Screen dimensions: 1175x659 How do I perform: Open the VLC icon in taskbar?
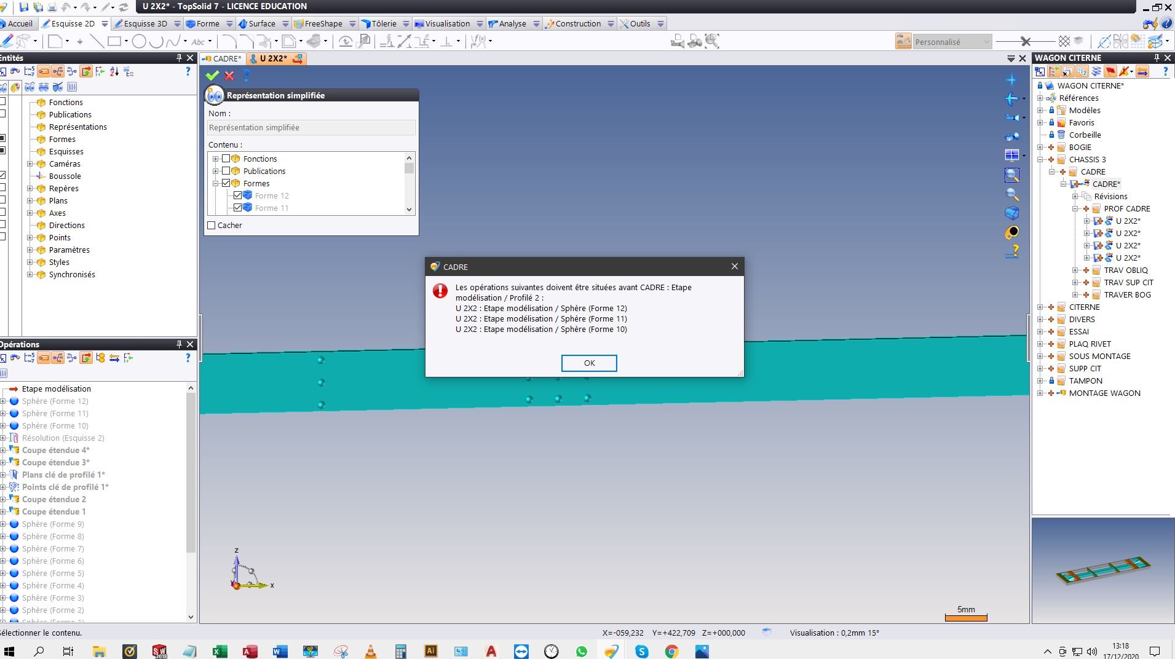tap(371, 651)
